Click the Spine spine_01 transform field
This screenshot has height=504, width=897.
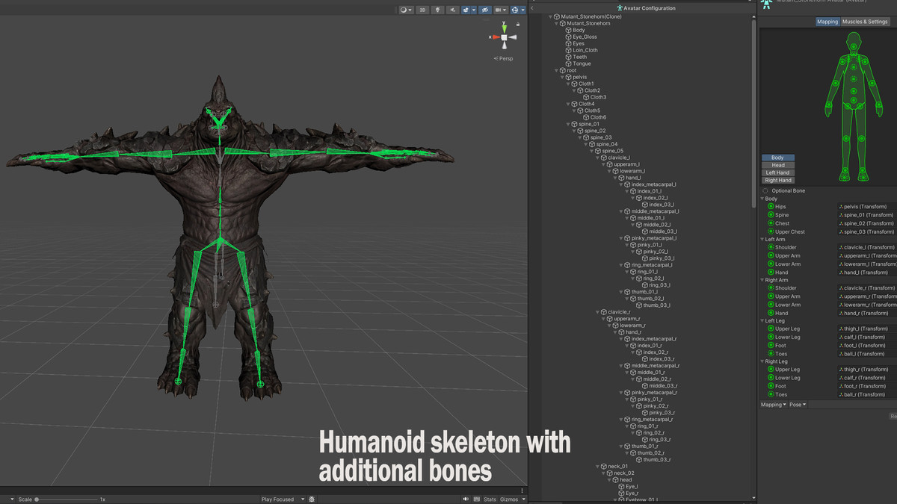point(867,215)
